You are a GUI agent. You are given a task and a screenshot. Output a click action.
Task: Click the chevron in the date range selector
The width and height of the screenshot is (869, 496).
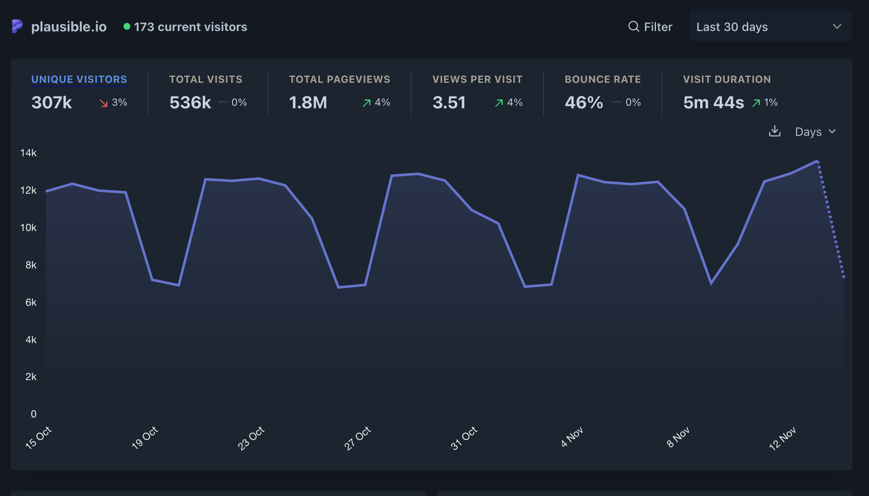(x=837, y=26)
